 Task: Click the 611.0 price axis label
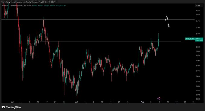click(198, 34)
